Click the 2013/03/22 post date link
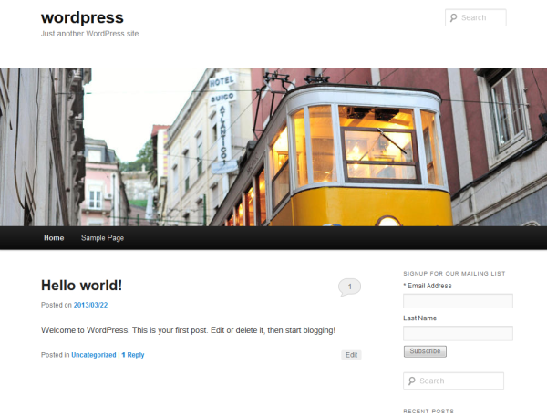 (x=90, y=305)
